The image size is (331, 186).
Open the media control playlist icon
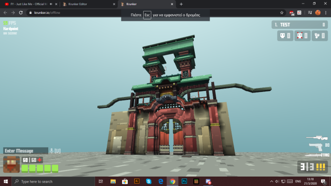[x=310, y=12]
